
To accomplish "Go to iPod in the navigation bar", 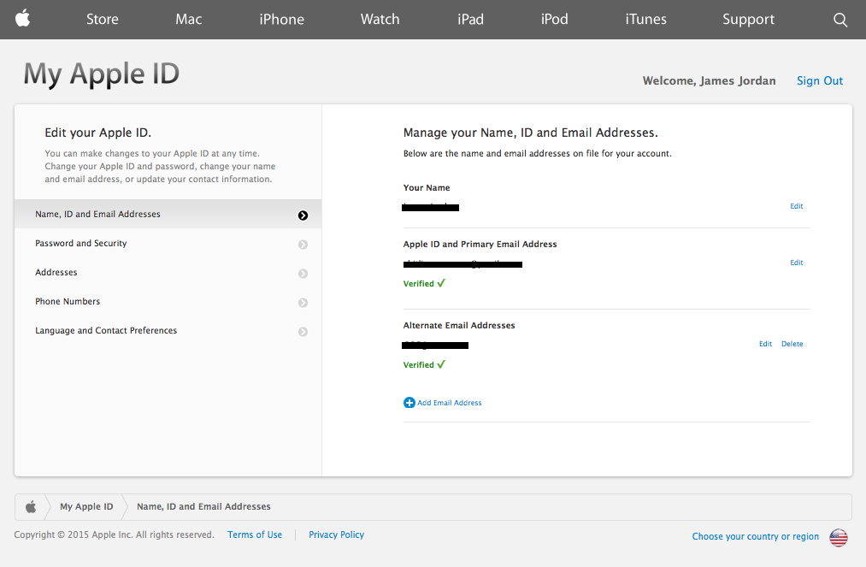I will coord(555,20).
